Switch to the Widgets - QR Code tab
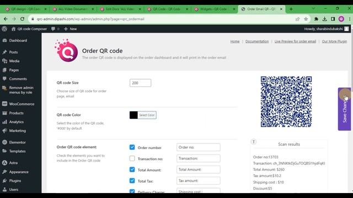The image size is (353, 198). coord(215,9)
